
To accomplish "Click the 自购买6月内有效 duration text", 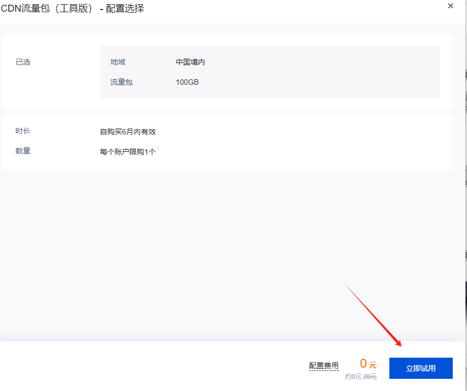I will pyautogui.click(x=128, y=132).
